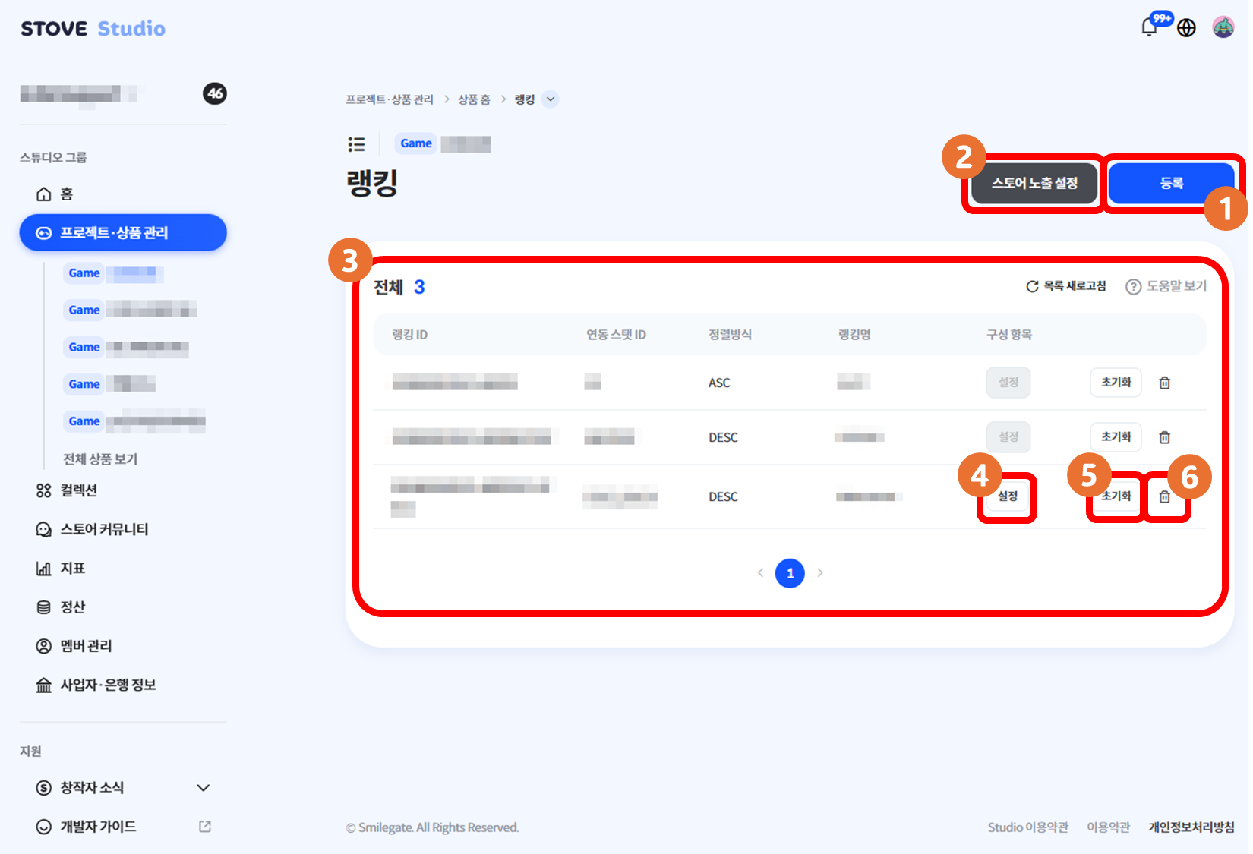This screenshot has height=854, width=1253.
Task: Select the second Game project in sidebar
Action: point(131,310)
